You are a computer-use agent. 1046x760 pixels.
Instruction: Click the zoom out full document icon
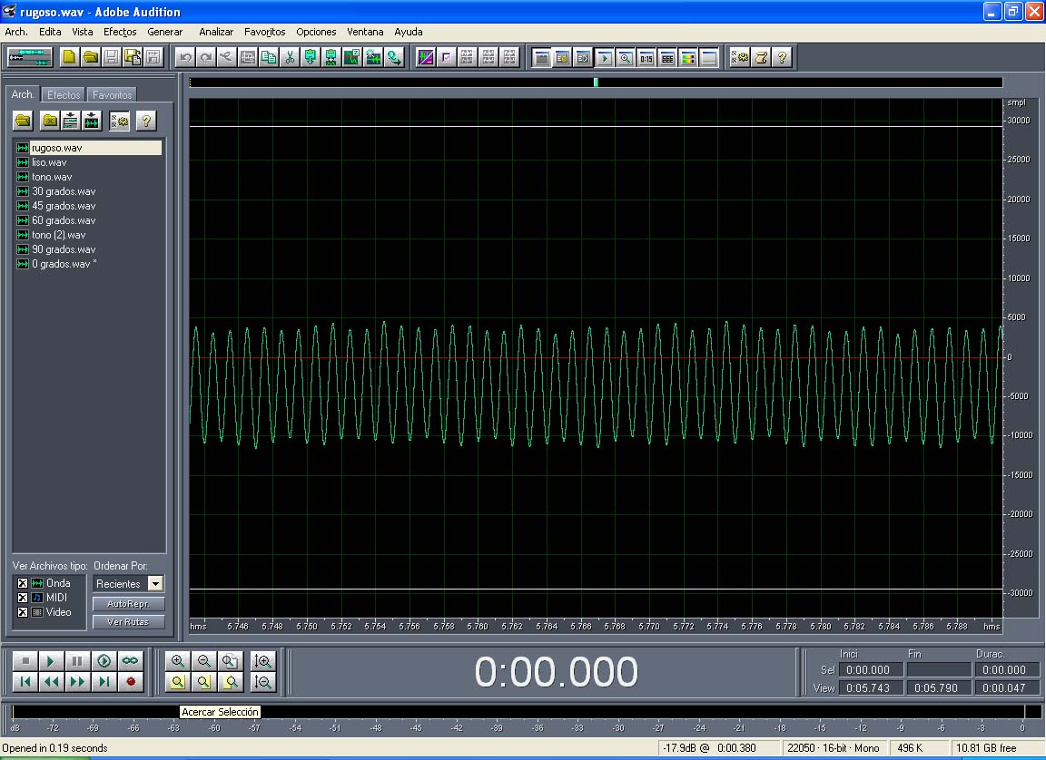click(x=230, y=661)
